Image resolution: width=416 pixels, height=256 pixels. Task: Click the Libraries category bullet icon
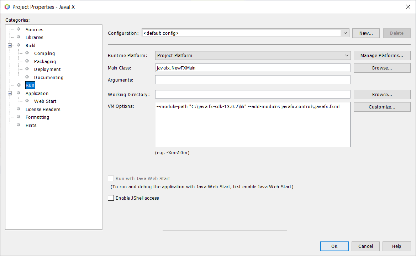click(19, 37)
